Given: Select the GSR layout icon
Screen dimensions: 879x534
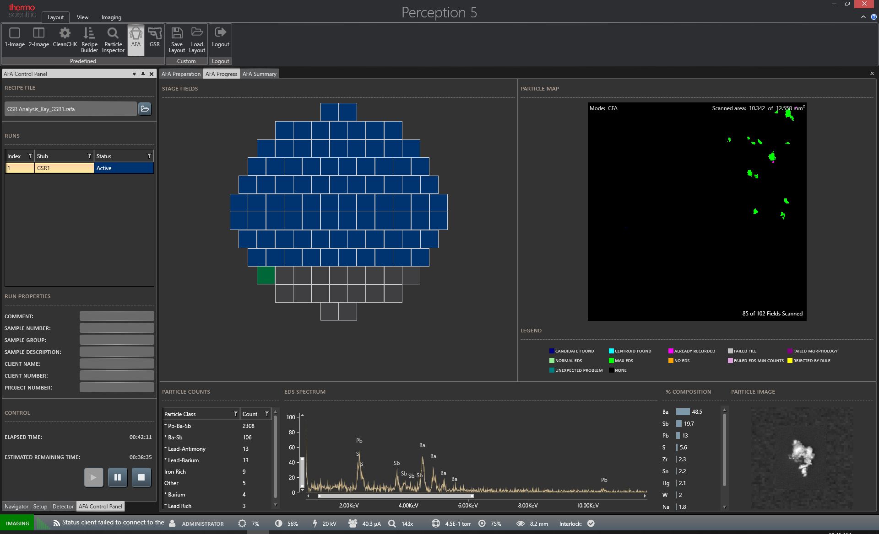Looking at the screenshot, I should (x=155, y=37).
